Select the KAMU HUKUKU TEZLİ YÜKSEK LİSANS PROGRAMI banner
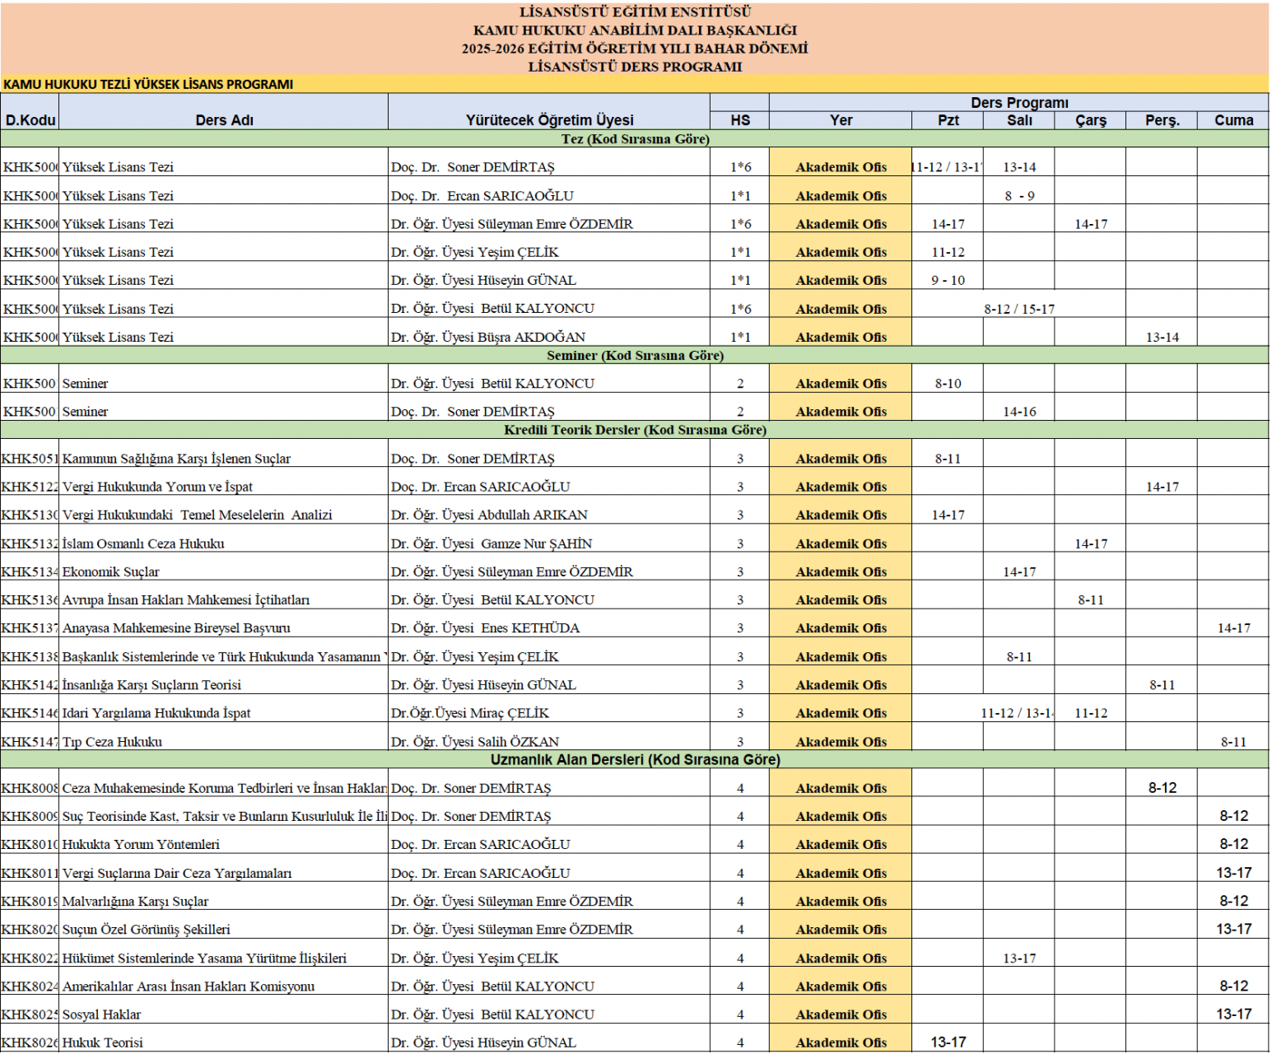 pyautogui.click(x=148, y=84)
